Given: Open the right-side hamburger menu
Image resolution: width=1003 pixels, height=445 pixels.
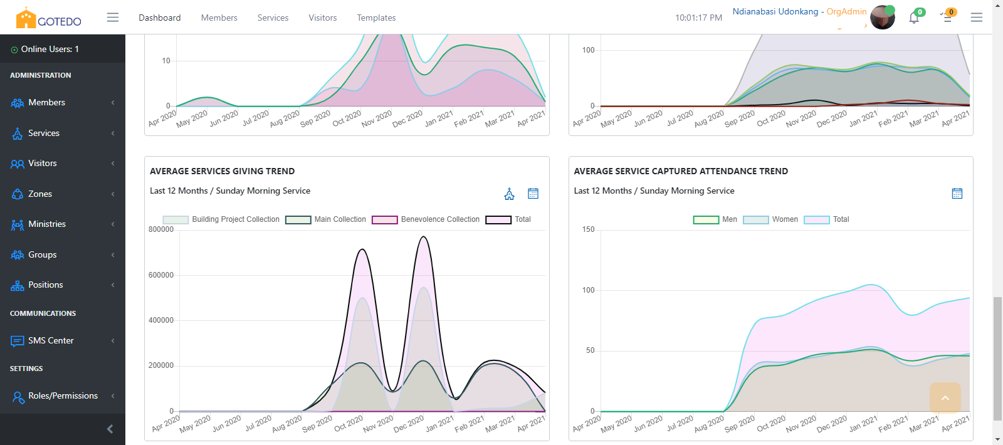Looking at the screenshot, I should point(977,18).
